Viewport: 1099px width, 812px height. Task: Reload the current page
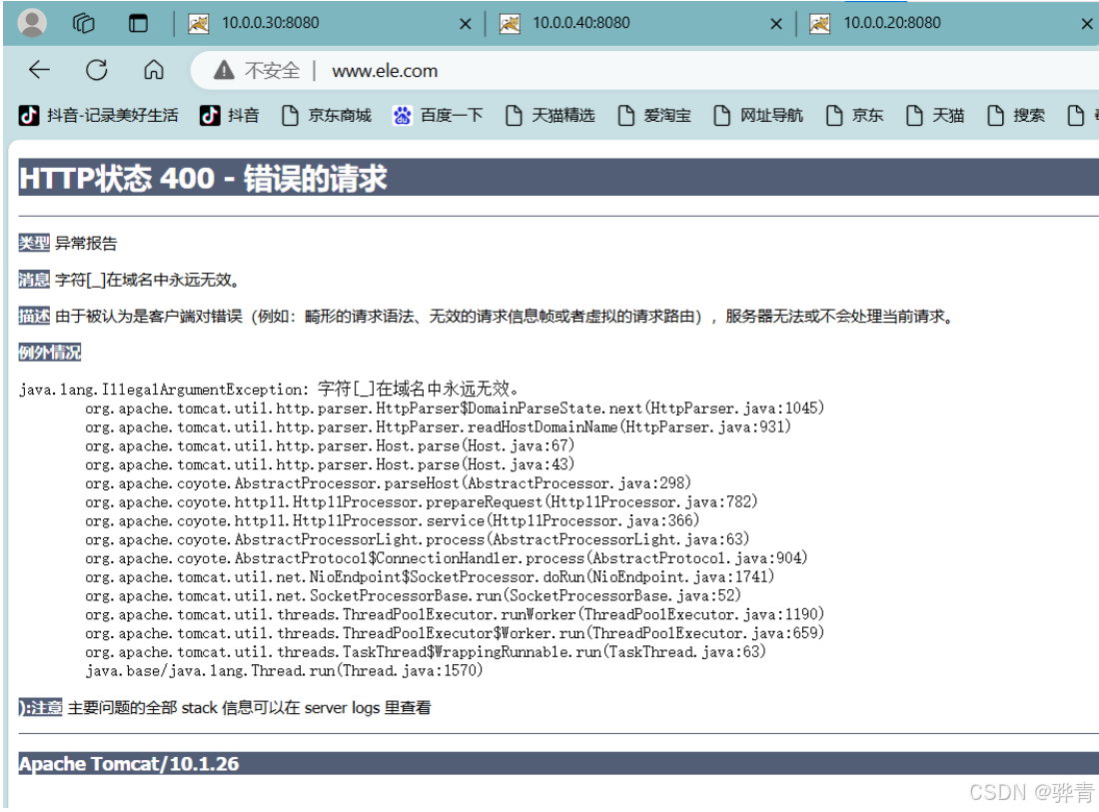click(x=97, y=70)
